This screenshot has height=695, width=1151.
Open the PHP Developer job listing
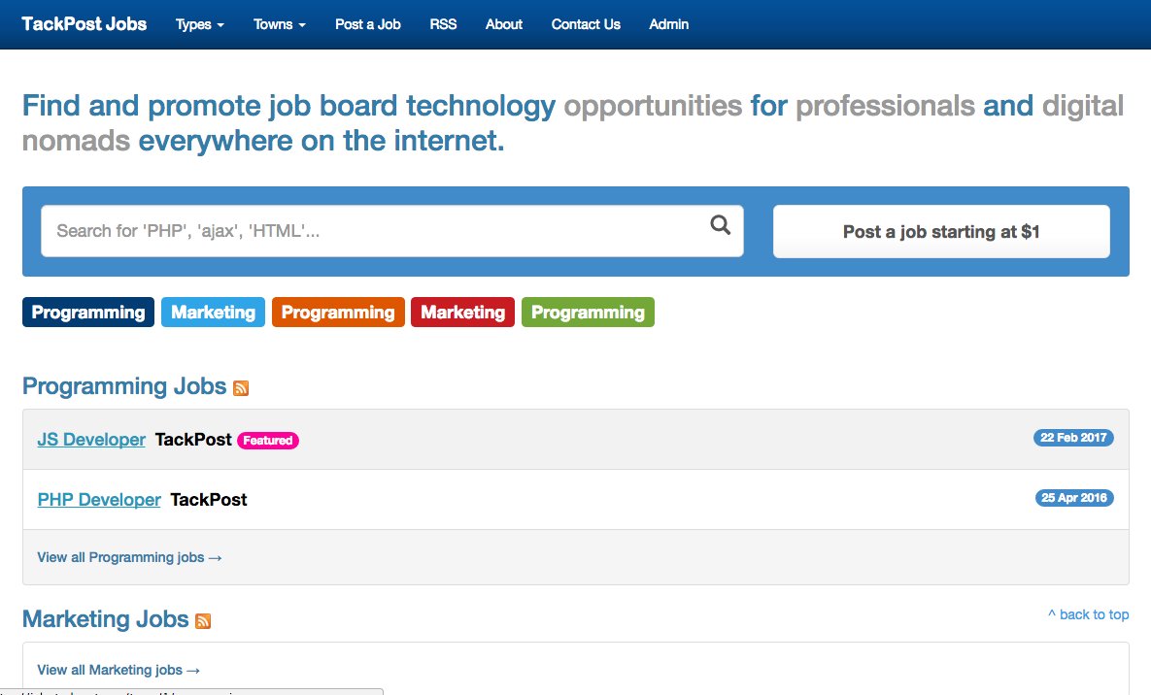pyautogui.click(x=99, y=500)
